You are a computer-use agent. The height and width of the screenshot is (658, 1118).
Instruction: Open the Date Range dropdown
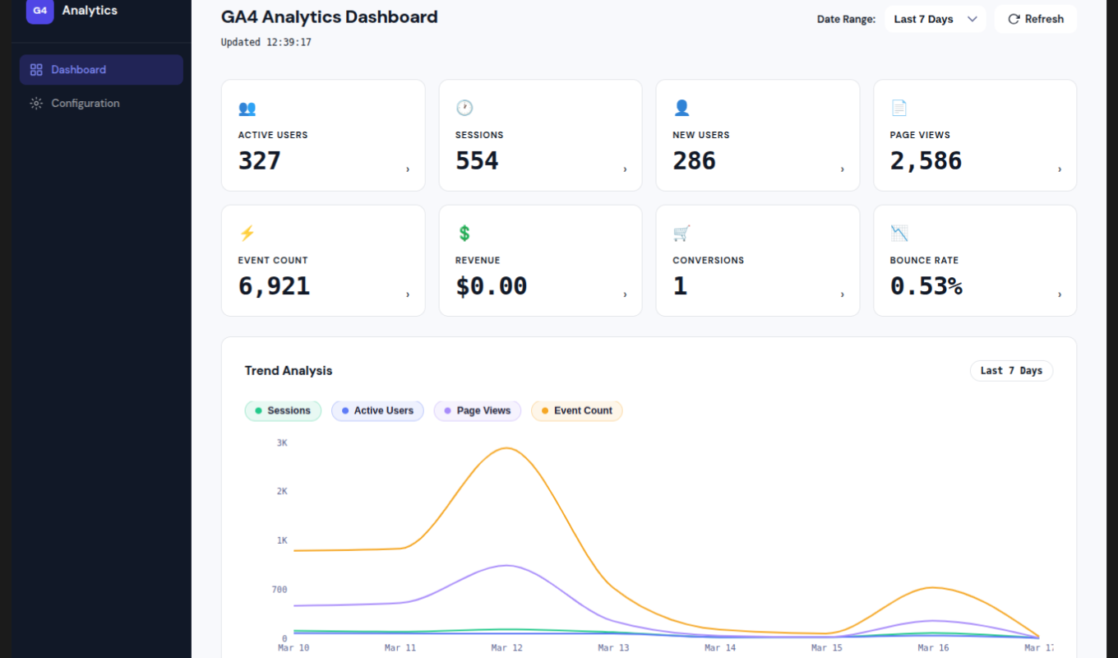(935, 19)
